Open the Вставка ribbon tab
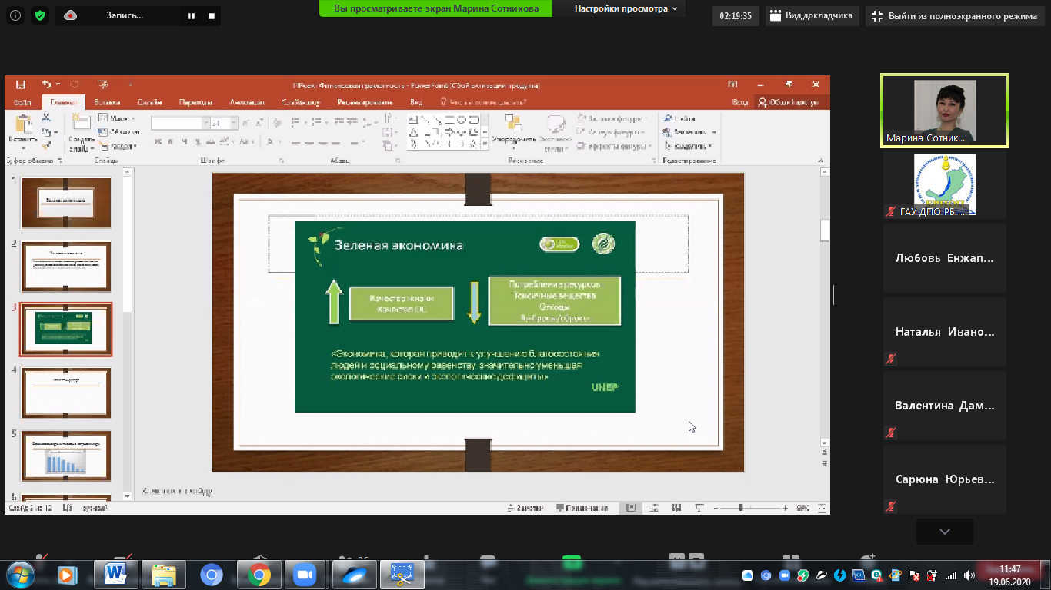Image resolution: width=1051 pixels, height=590 pixels. click(107, 102)
